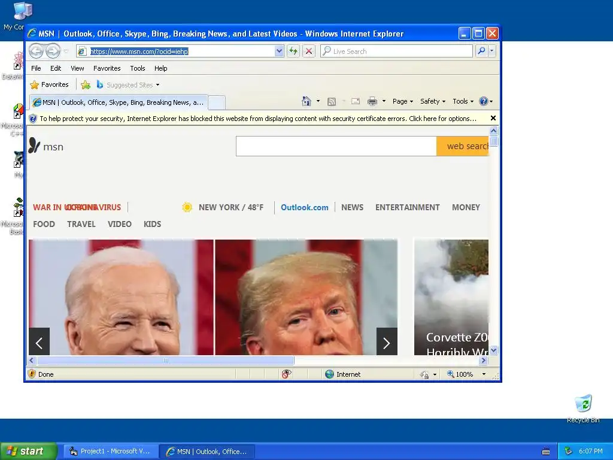Image resolution: width=613 pixels, height=460 pixels.
Task: Click inside the msn web search field
Action: [x=336, y=146]
